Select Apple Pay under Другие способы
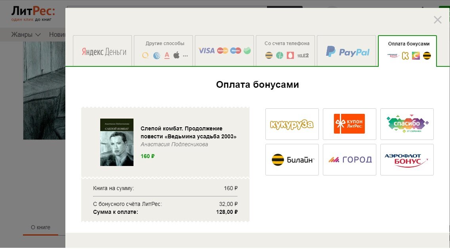 [176, 55]
